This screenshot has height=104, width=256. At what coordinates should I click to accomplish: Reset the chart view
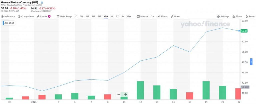click(x=250, y=16)
